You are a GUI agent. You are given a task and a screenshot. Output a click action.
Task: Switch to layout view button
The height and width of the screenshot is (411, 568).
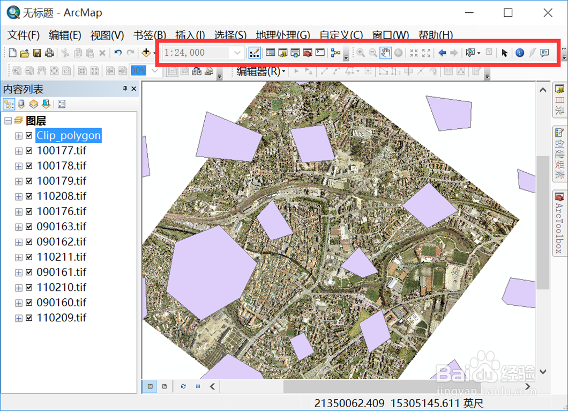pos(165,386)
